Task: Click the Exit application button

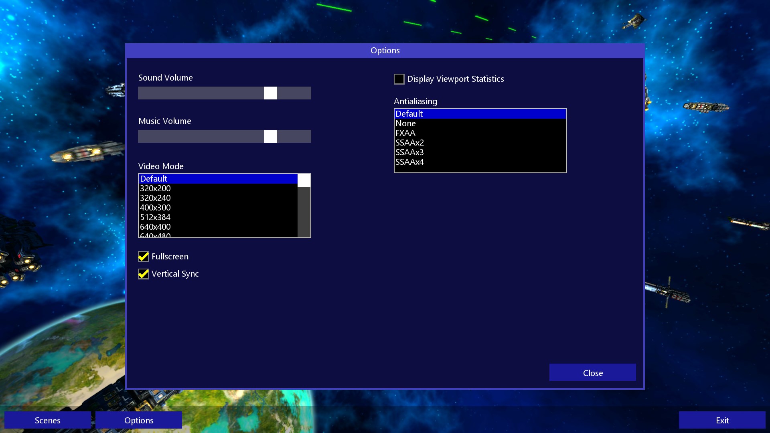Action: [x=722, y=420]
